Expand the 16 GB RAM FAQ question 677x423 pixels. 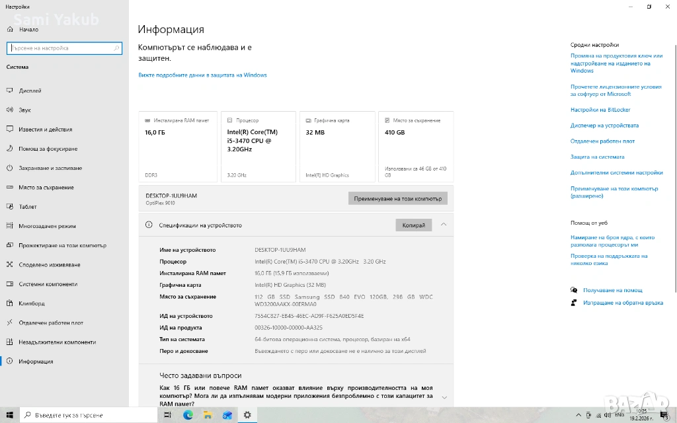[444, 397]
